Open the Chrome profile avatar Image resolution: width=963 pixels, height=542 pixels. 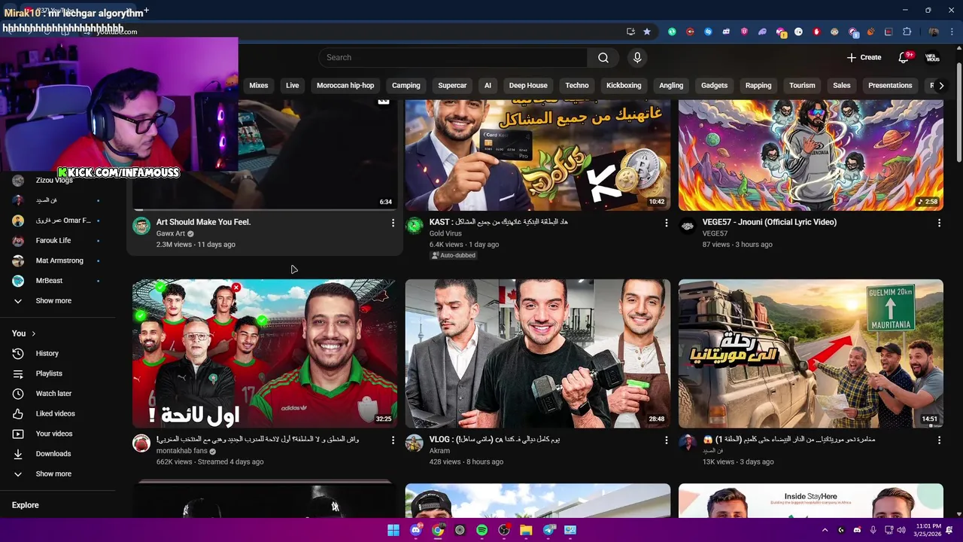point(934,32)
